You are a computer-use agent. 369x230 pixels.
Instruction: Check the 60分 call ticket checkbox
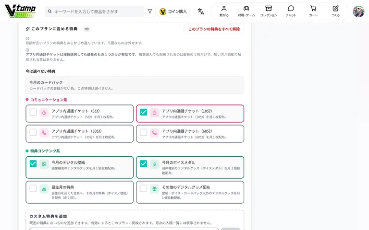(x=144, y=132)
